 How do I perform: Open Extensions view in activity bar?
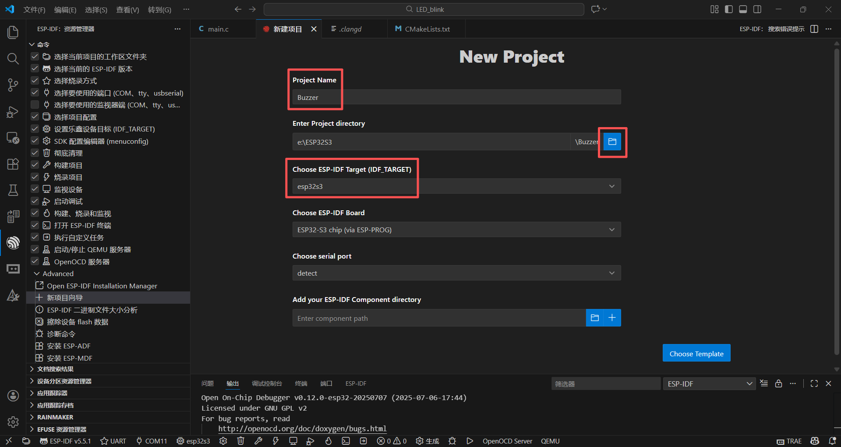pyautogui.click(x=13, y=164)
